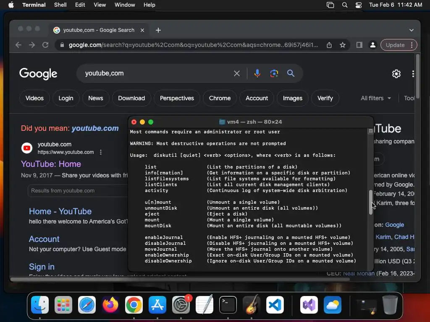Reload the Google Search page

[x=45, y=45]
